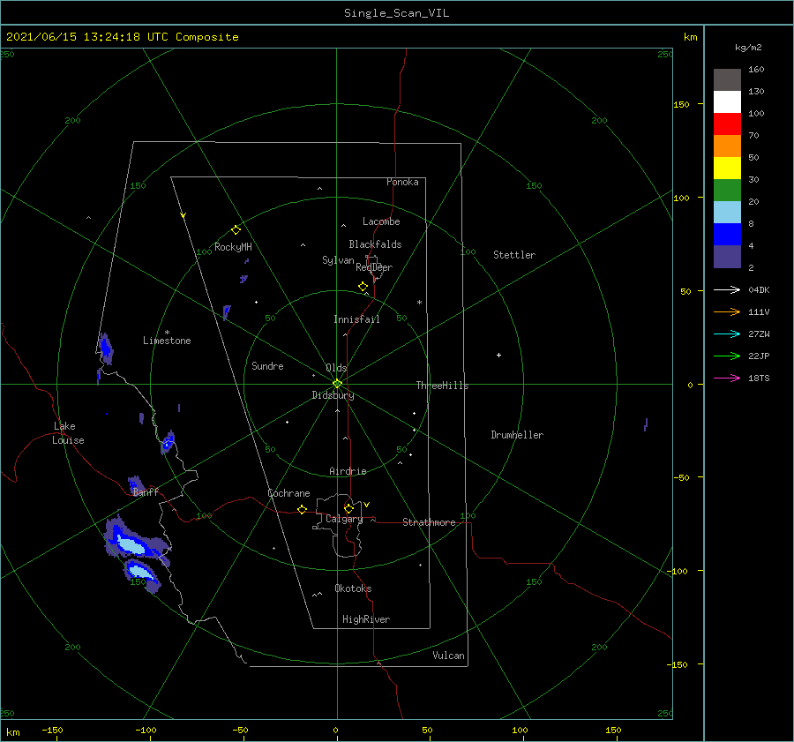Click the red 100 legend color swatch
This screenshot has height=742, width=794.
point(727,124)
